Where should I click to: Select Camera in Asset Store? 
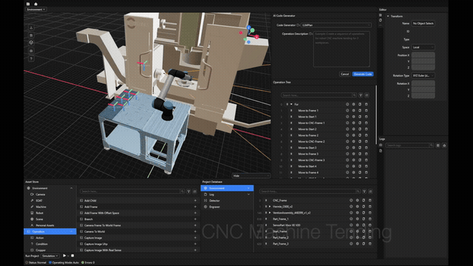[40, 194]
